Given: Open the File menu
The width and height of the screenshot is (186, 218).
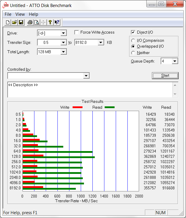Looking at the screenshot, I should (x=8, y=14).
